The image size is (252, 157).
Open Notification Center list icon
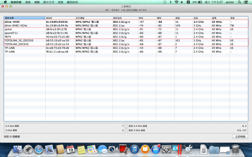(246, 2)
